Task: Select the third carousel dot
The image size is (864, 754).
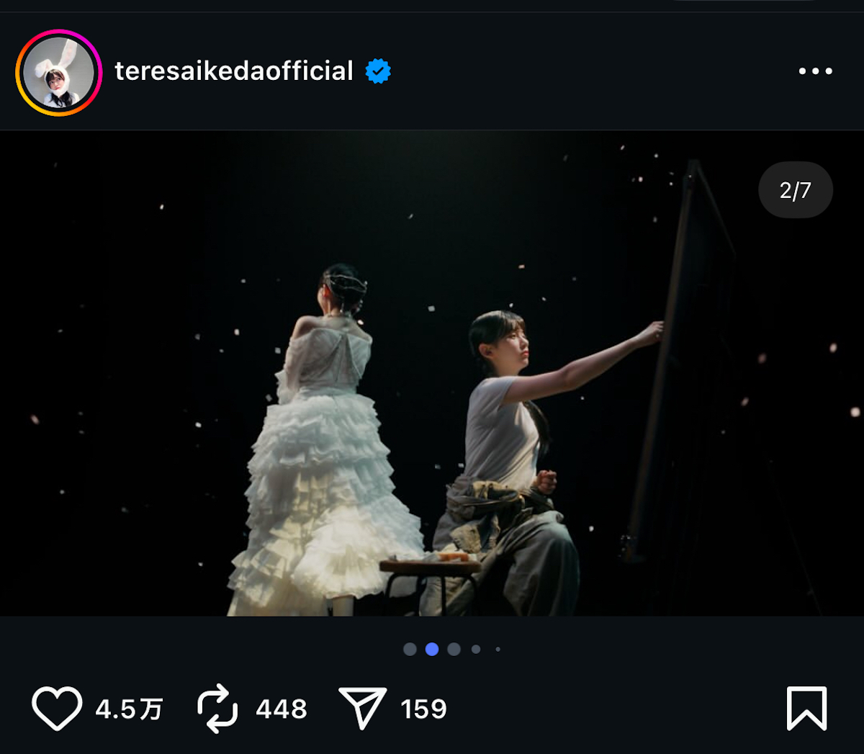Action: 454,650
